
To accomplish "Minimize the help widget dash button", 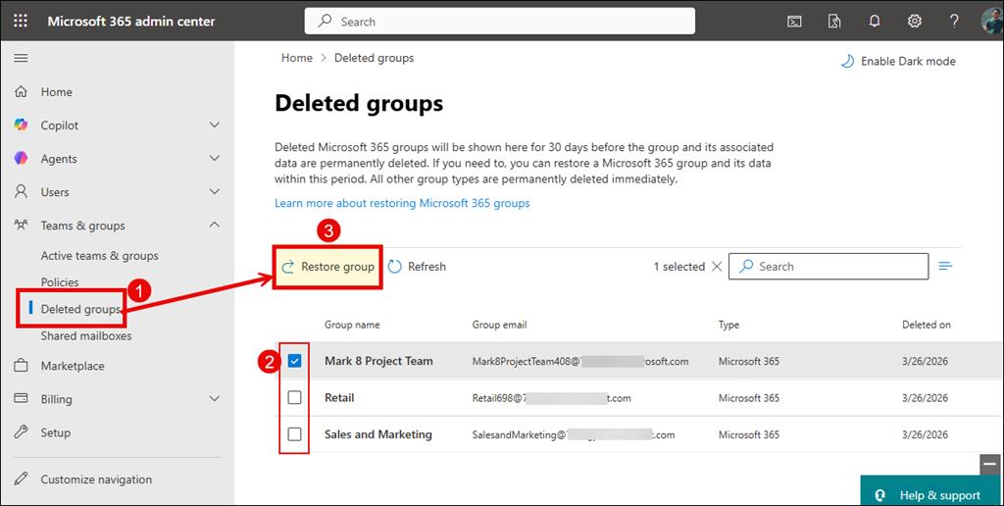I will point(990,465).
